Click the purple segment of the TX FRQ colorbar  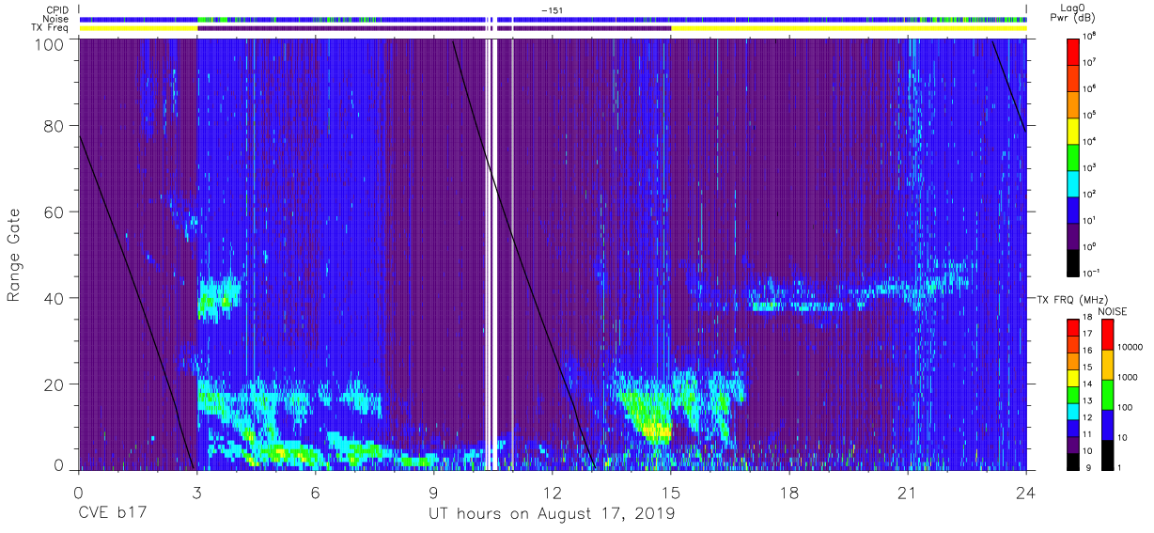coord(1073,445)
